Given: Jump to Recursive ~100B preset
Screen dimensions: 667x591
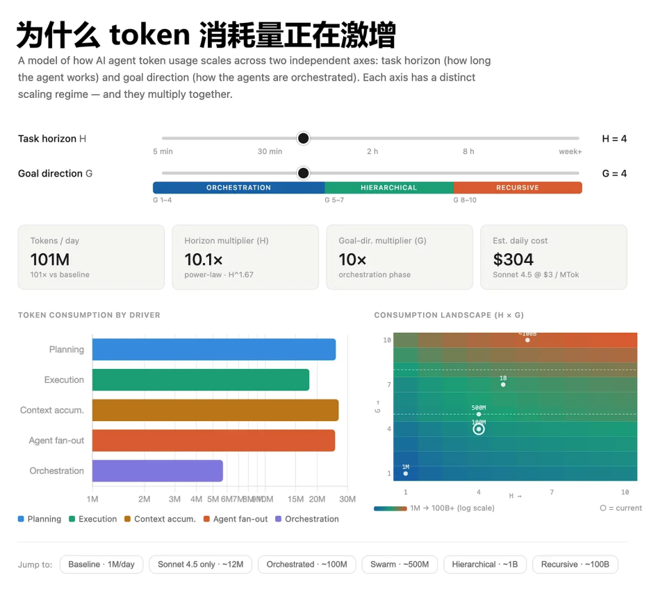Looking at the screenshot, I should tap(575, 564).
